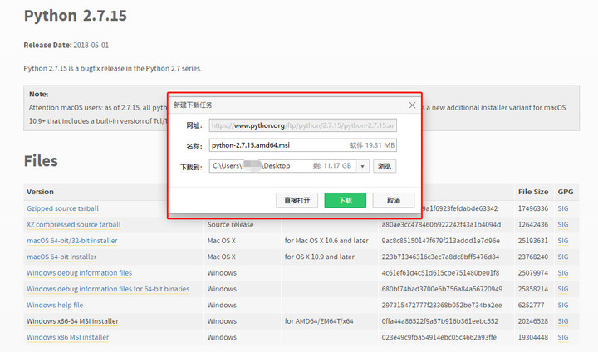598x352 pixels.
Task: Click file size 6252777 cell
Action: click(x=531, y=305)
